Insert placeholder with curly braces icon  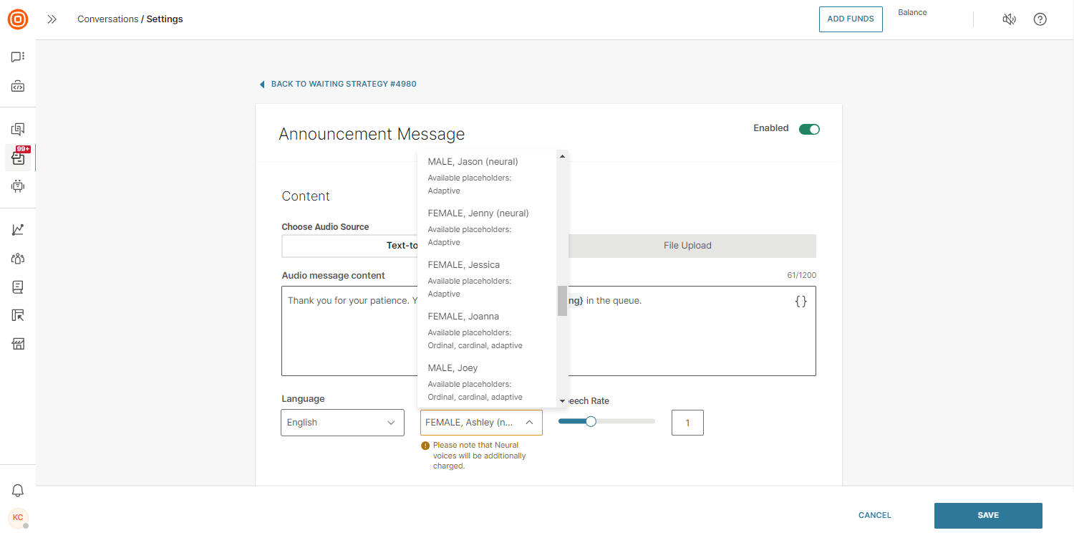tap(801, 302)
